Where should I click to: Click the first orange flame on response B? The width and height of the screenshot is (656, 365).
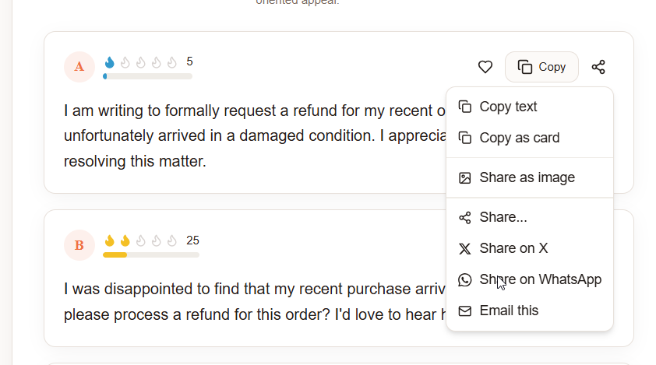tap(109, 241)
